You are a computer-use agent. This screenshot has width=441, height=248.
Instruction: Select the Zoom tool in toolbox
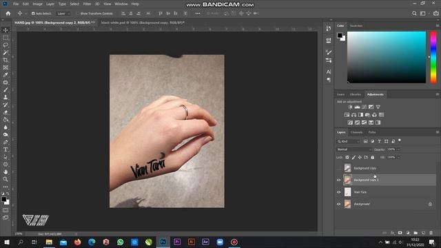click(x=6, y=179)
